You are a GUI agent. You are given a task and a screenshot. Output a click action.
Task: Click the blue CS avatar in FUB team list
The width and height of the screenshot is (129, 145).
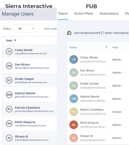click(x=74, y=59)
